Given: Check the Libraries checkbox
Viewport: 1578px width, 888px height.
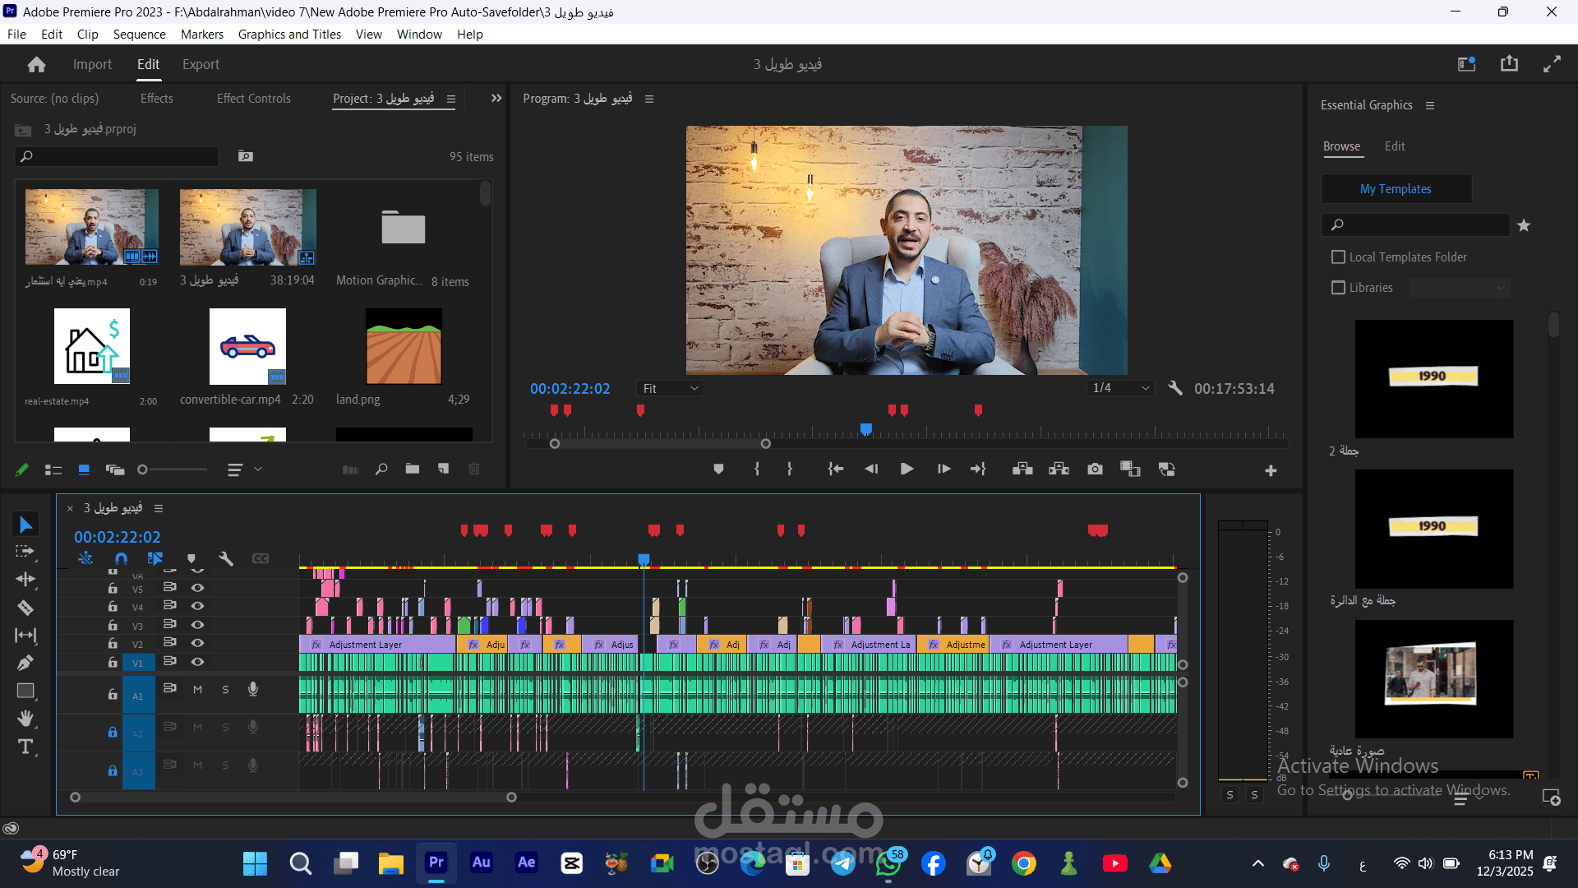Looking at the screenshot, I should point(1338,288).
